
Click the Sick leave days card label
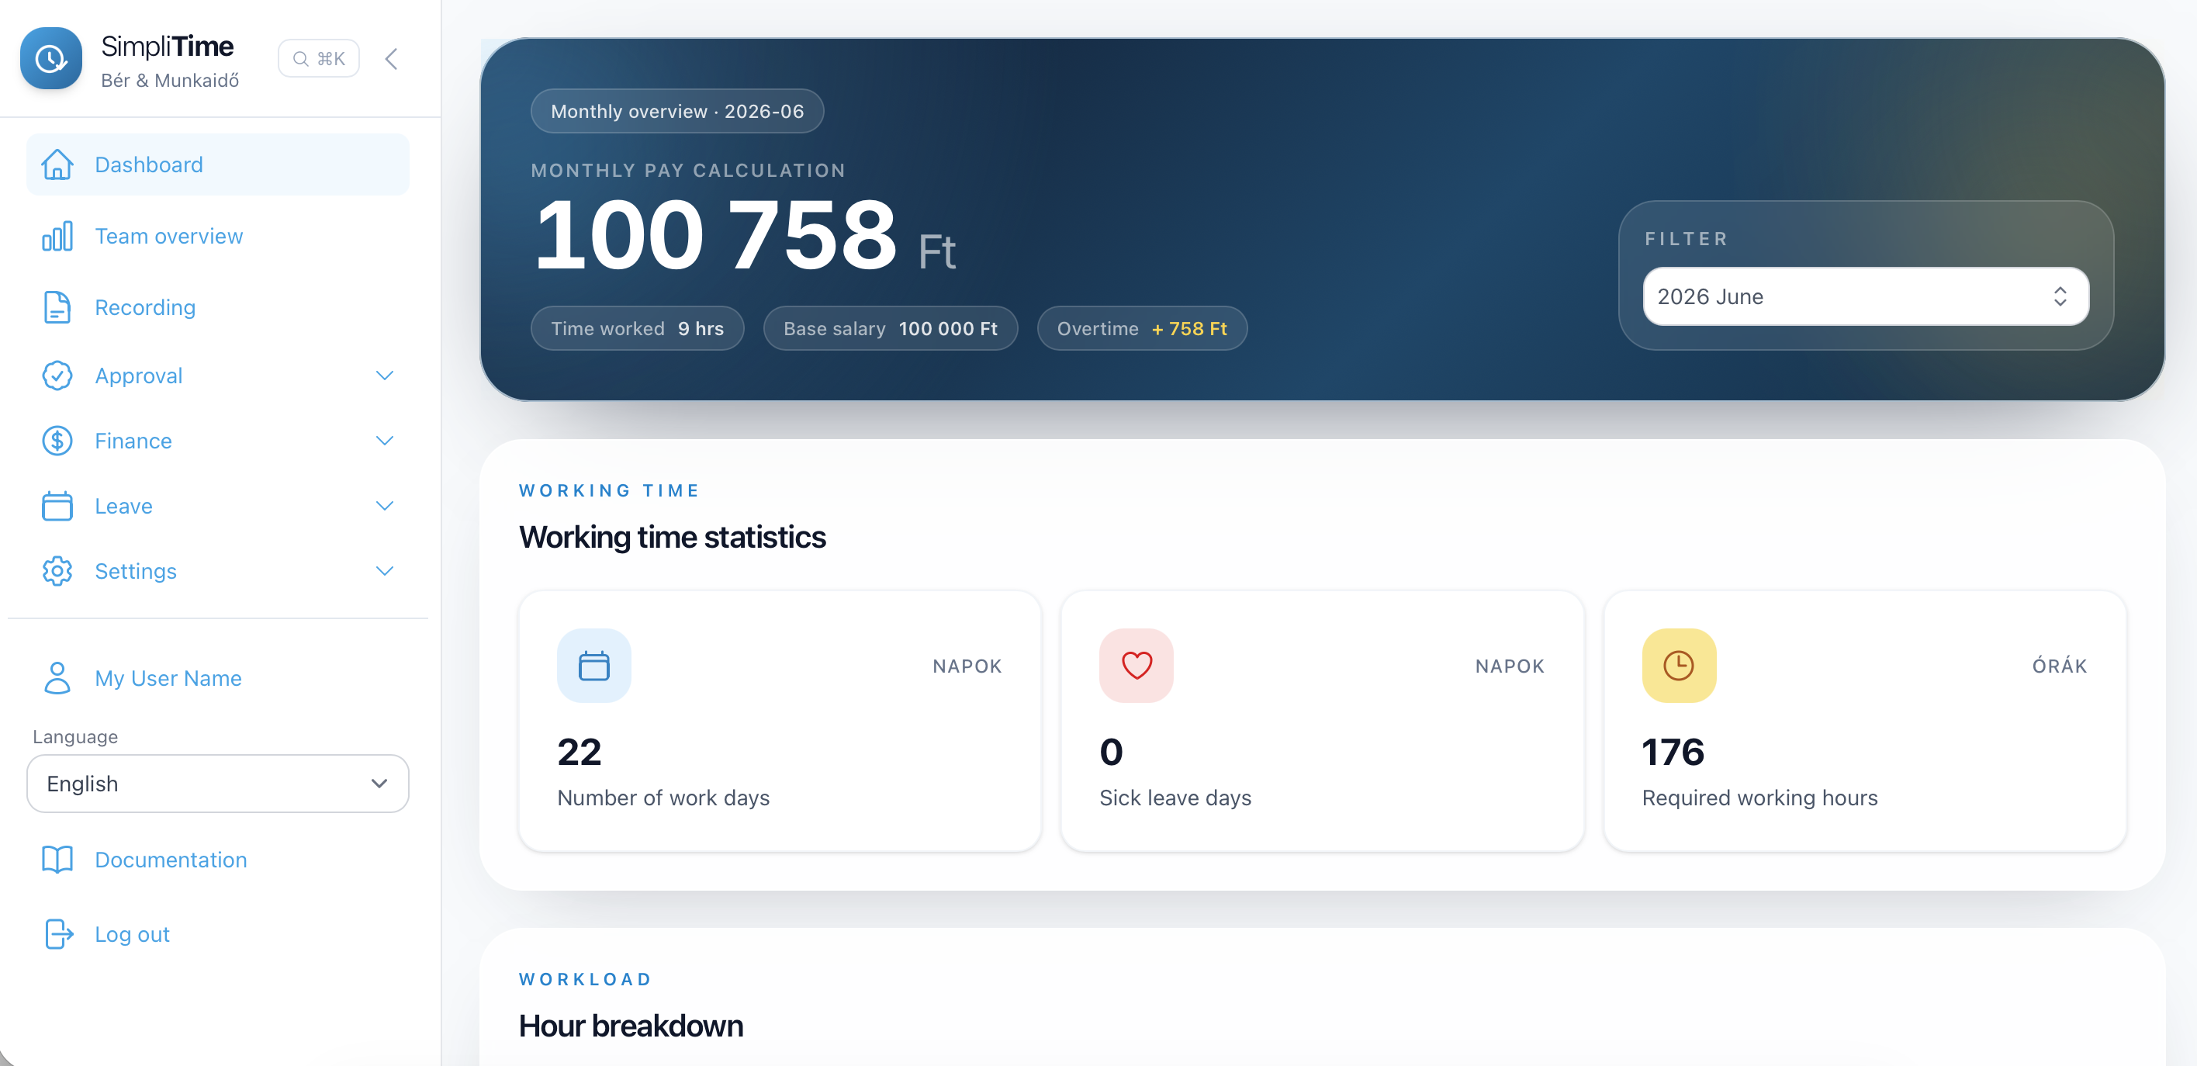click(x=1175, y=798)
